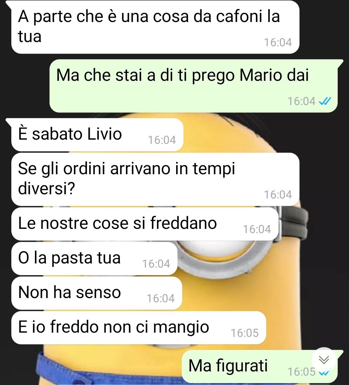
Task: Tap read receipt ticks on 'Ma che stai' message
Action: (325, 101)
